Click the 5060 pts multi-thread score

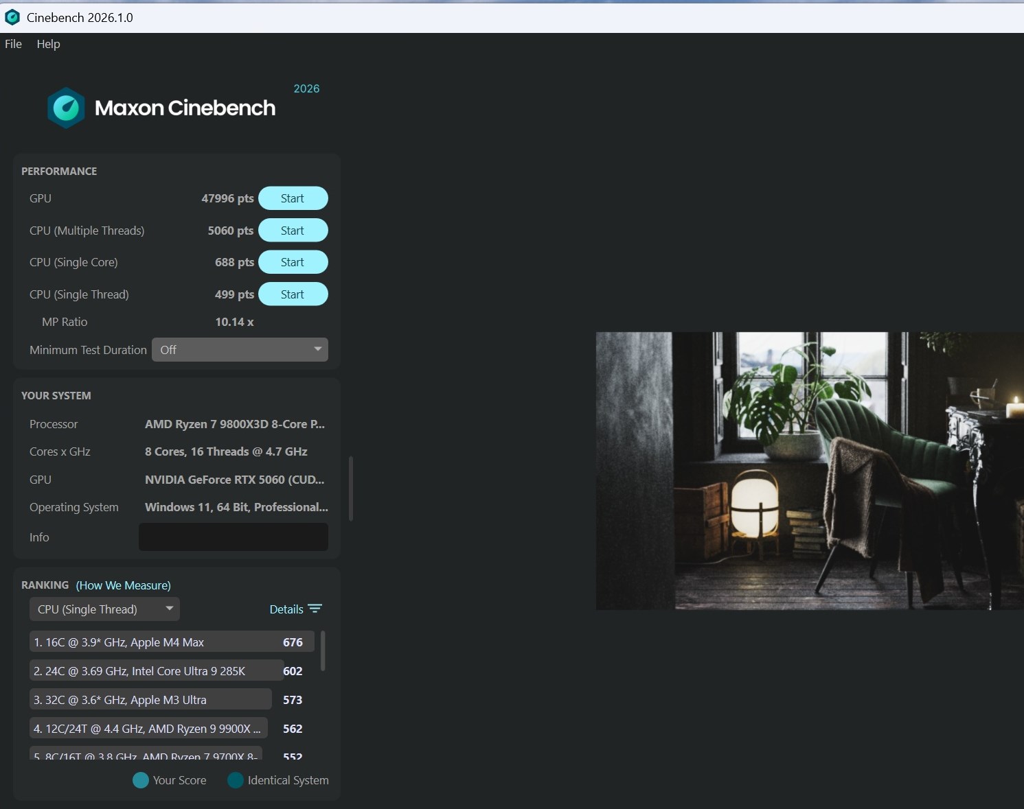click(231, 231)
